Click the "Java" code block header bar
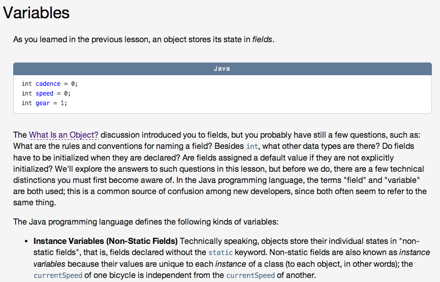 click(222, 69)
